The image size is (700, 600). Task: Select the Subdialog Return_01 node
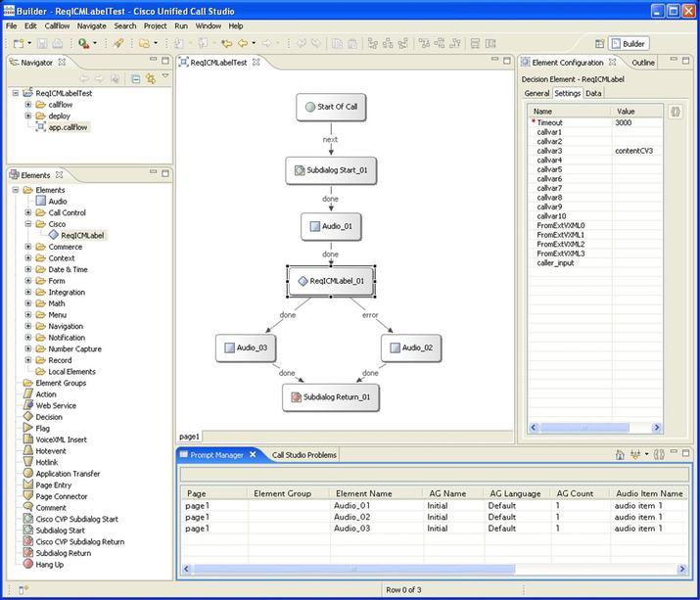pyautogui.click(x=331, y=397)
